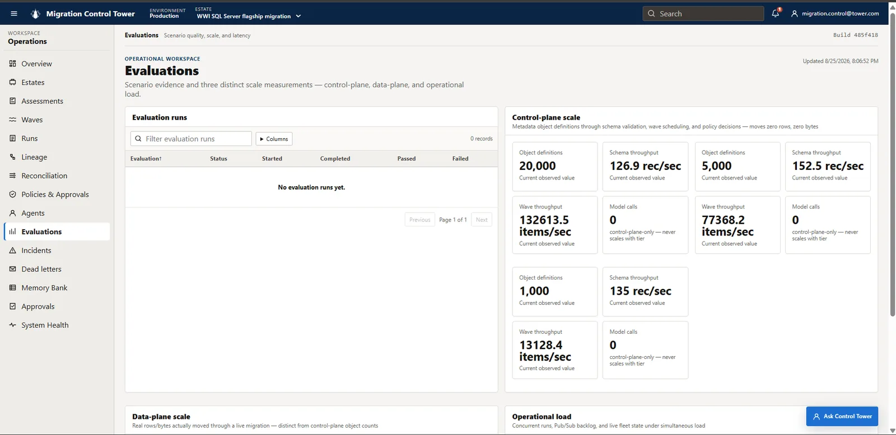Click the 0 records count label
Screen dimensions: 896x435
click(x=482, y=139)
